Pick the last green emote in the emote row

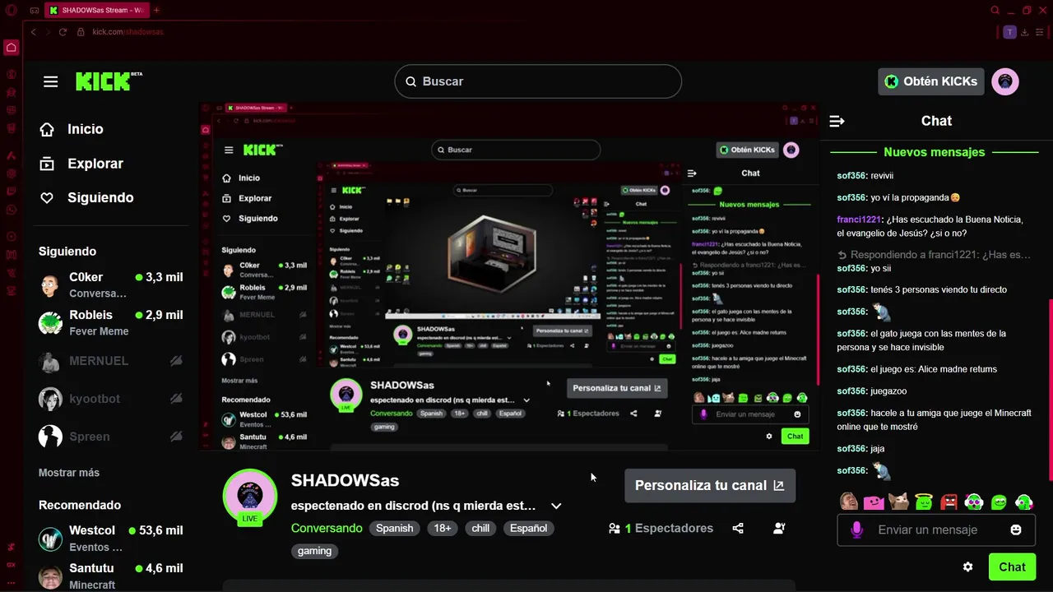1024,502
